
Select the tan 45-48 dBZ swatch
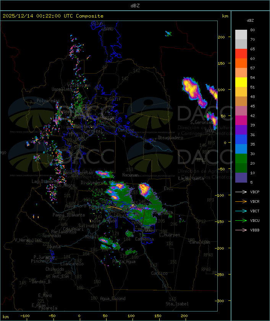[241, 101]
